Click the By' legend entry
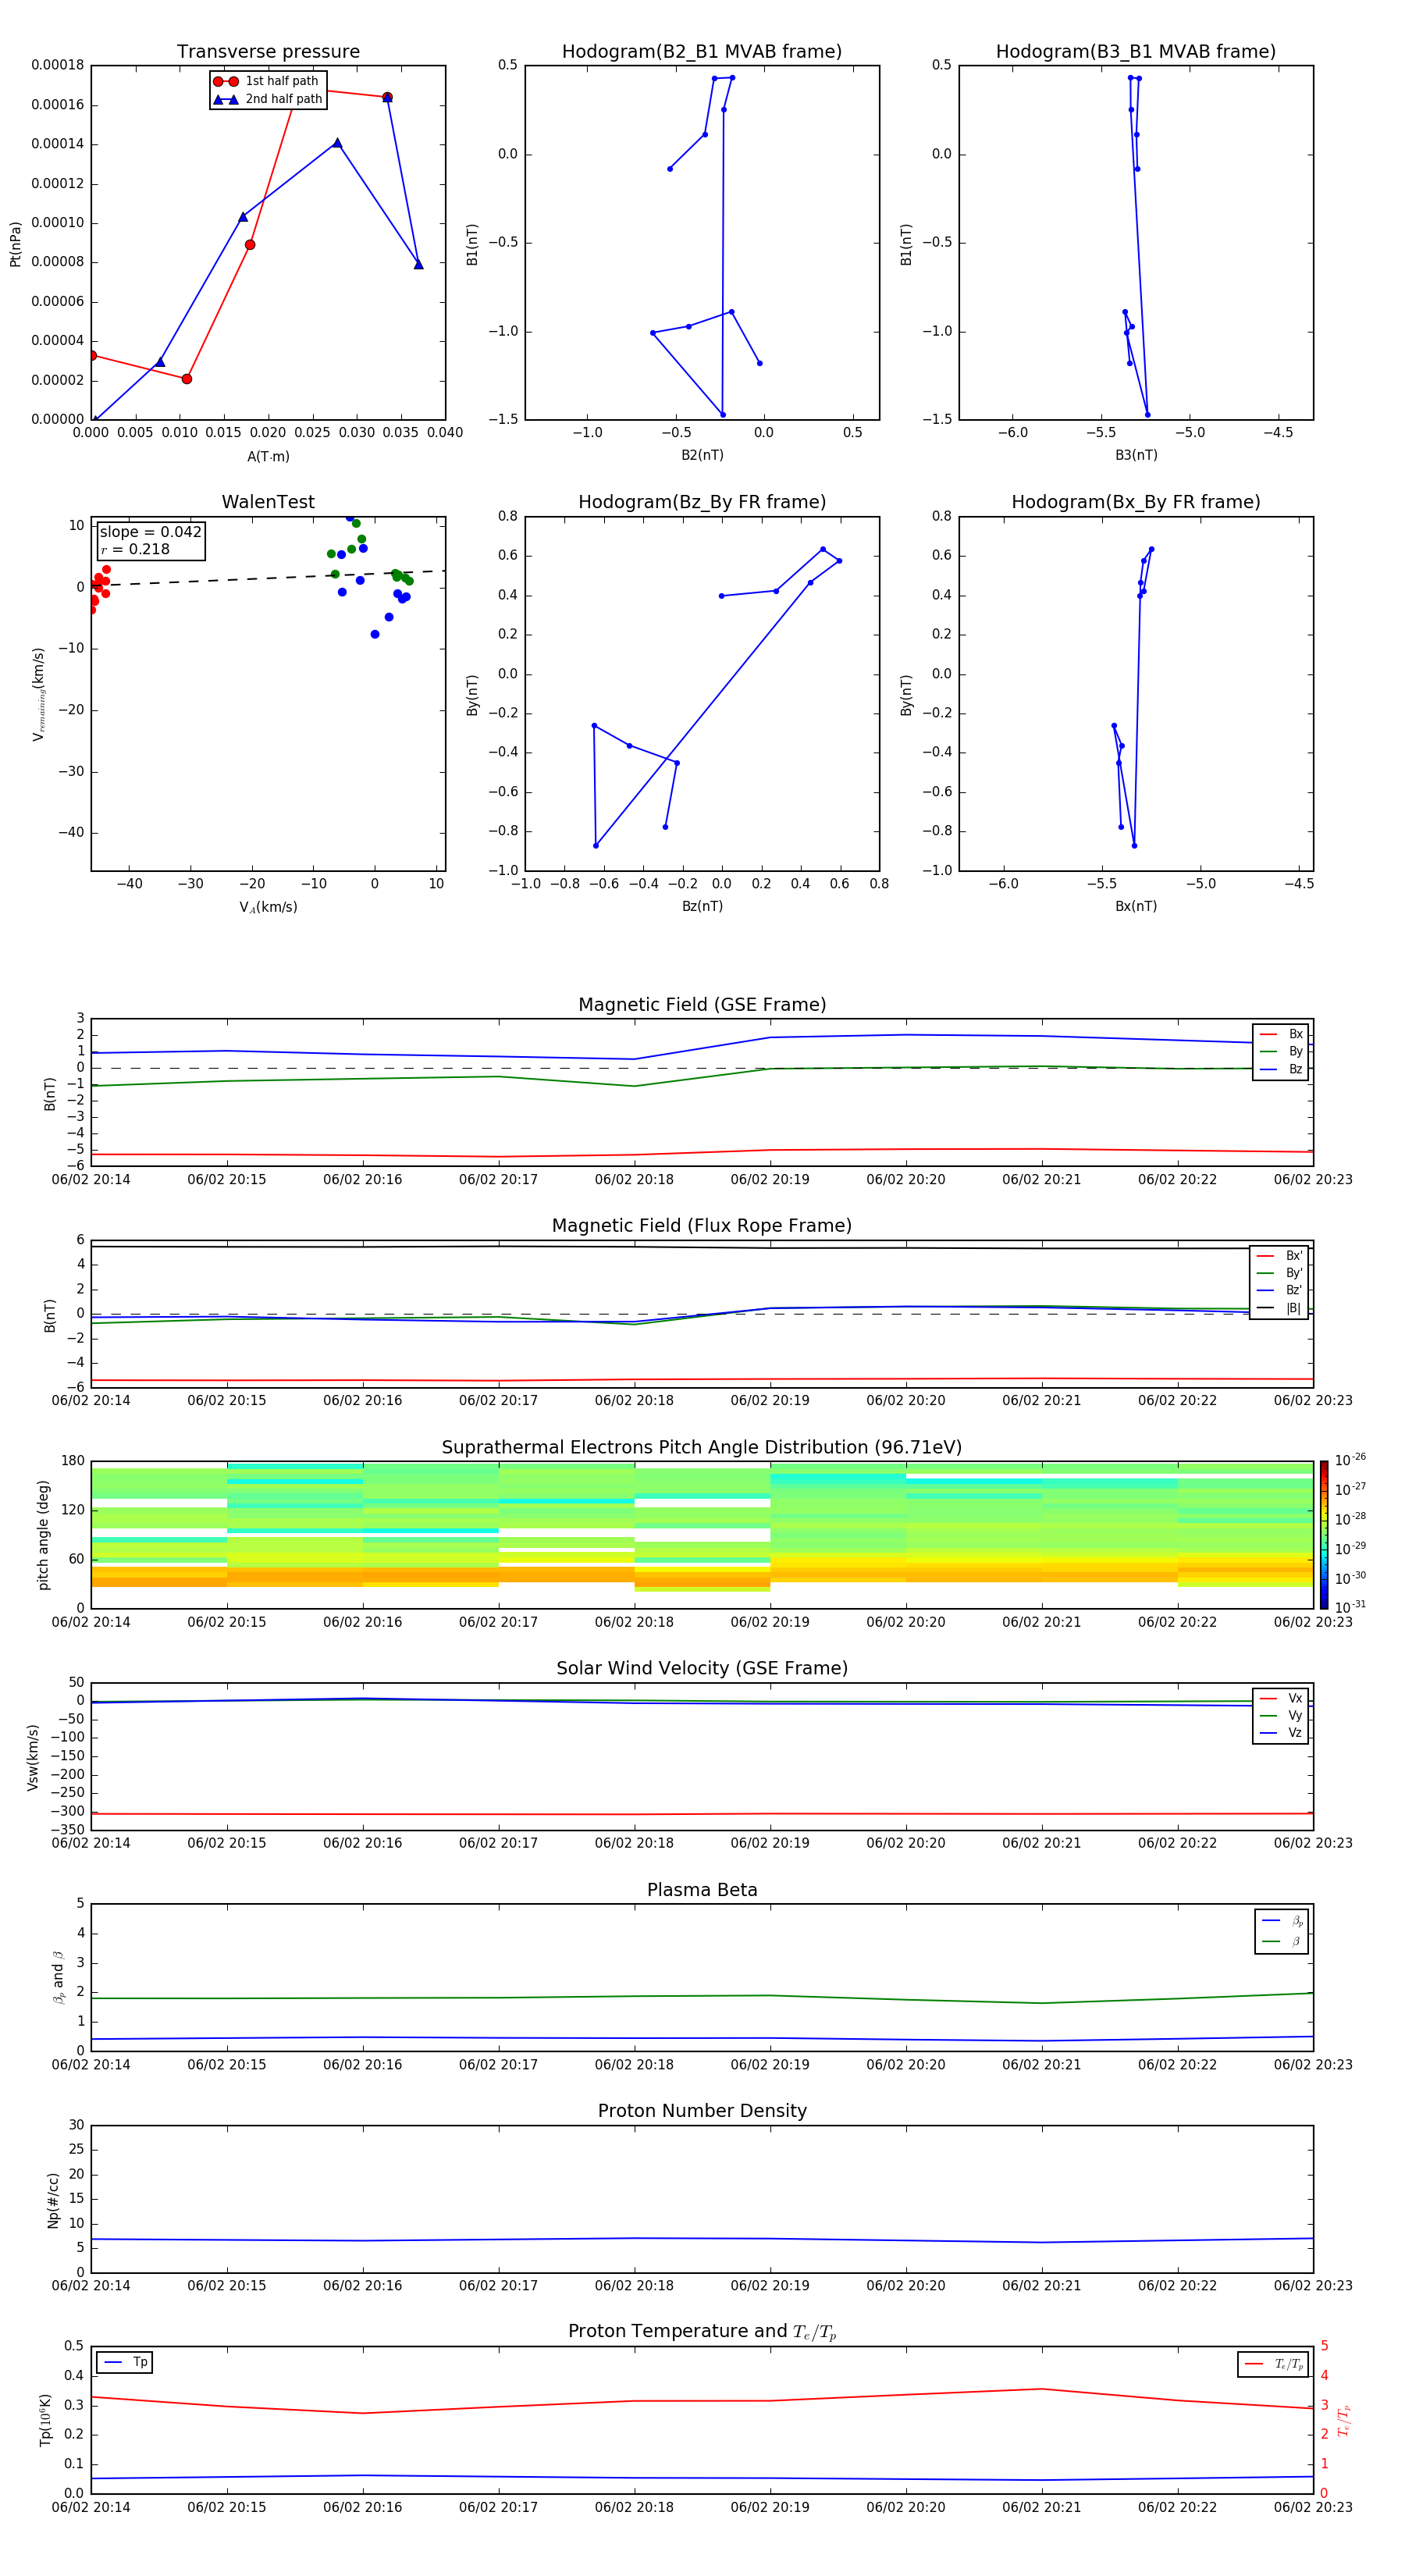Image resolution: width=1405 pixels, height=2576 pixels. (1280, 1273)
